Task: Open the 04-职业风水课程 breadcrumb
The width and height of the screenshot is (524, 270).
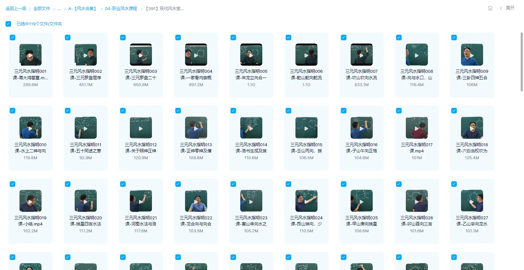Action: point(121,8)
